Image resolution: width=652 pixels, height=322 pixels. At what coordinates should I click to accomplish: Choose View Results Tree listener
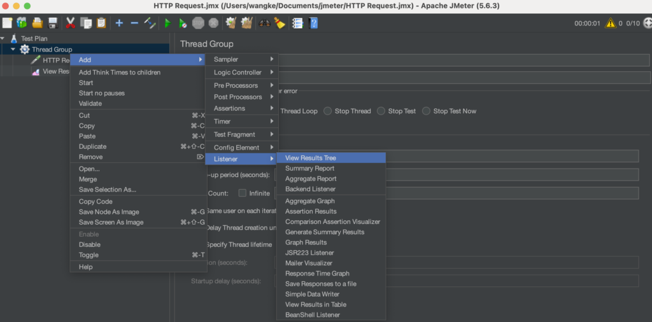click(x=331, y=158)
